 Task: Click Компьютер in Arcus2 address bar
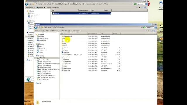pyautogui.click(x=48, y=27)
